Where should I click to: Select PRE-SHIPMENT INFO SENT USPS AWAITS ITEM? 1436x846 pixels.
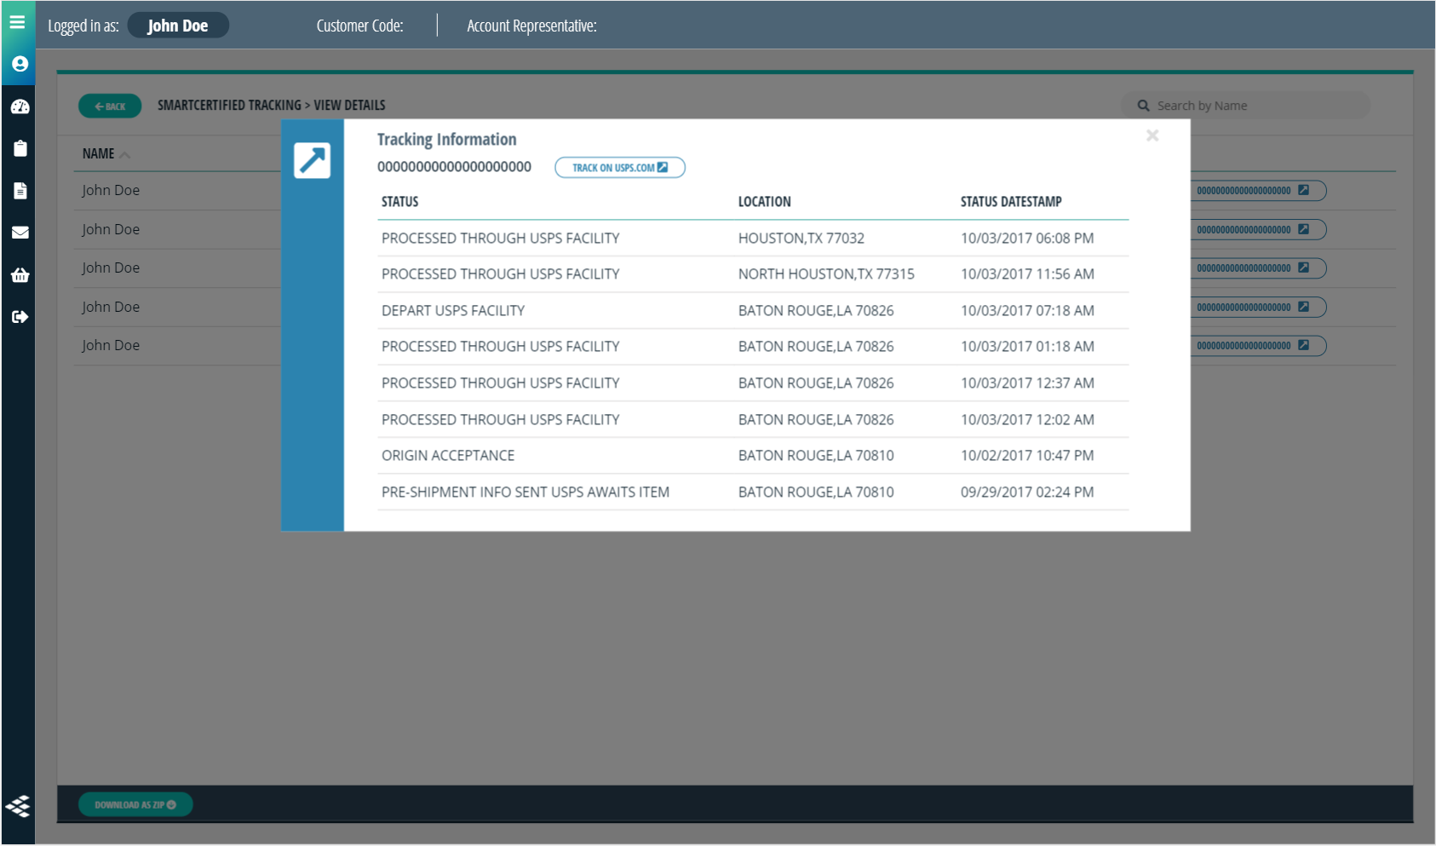(x=526, y=492)
